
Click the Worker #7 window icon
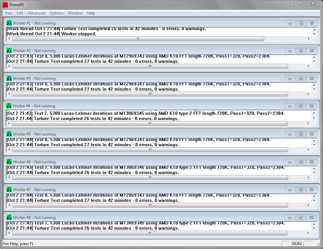[9, 189]
